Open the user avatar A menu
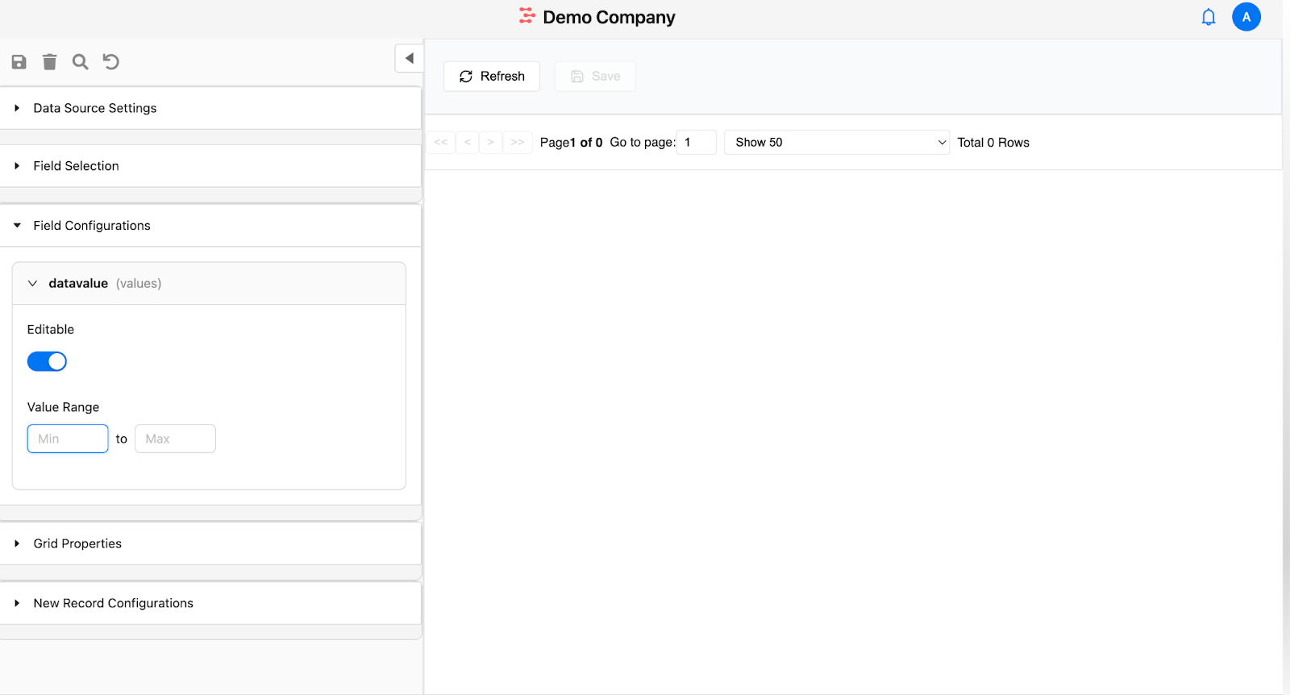1290x695 pixels. [1246, 17]
